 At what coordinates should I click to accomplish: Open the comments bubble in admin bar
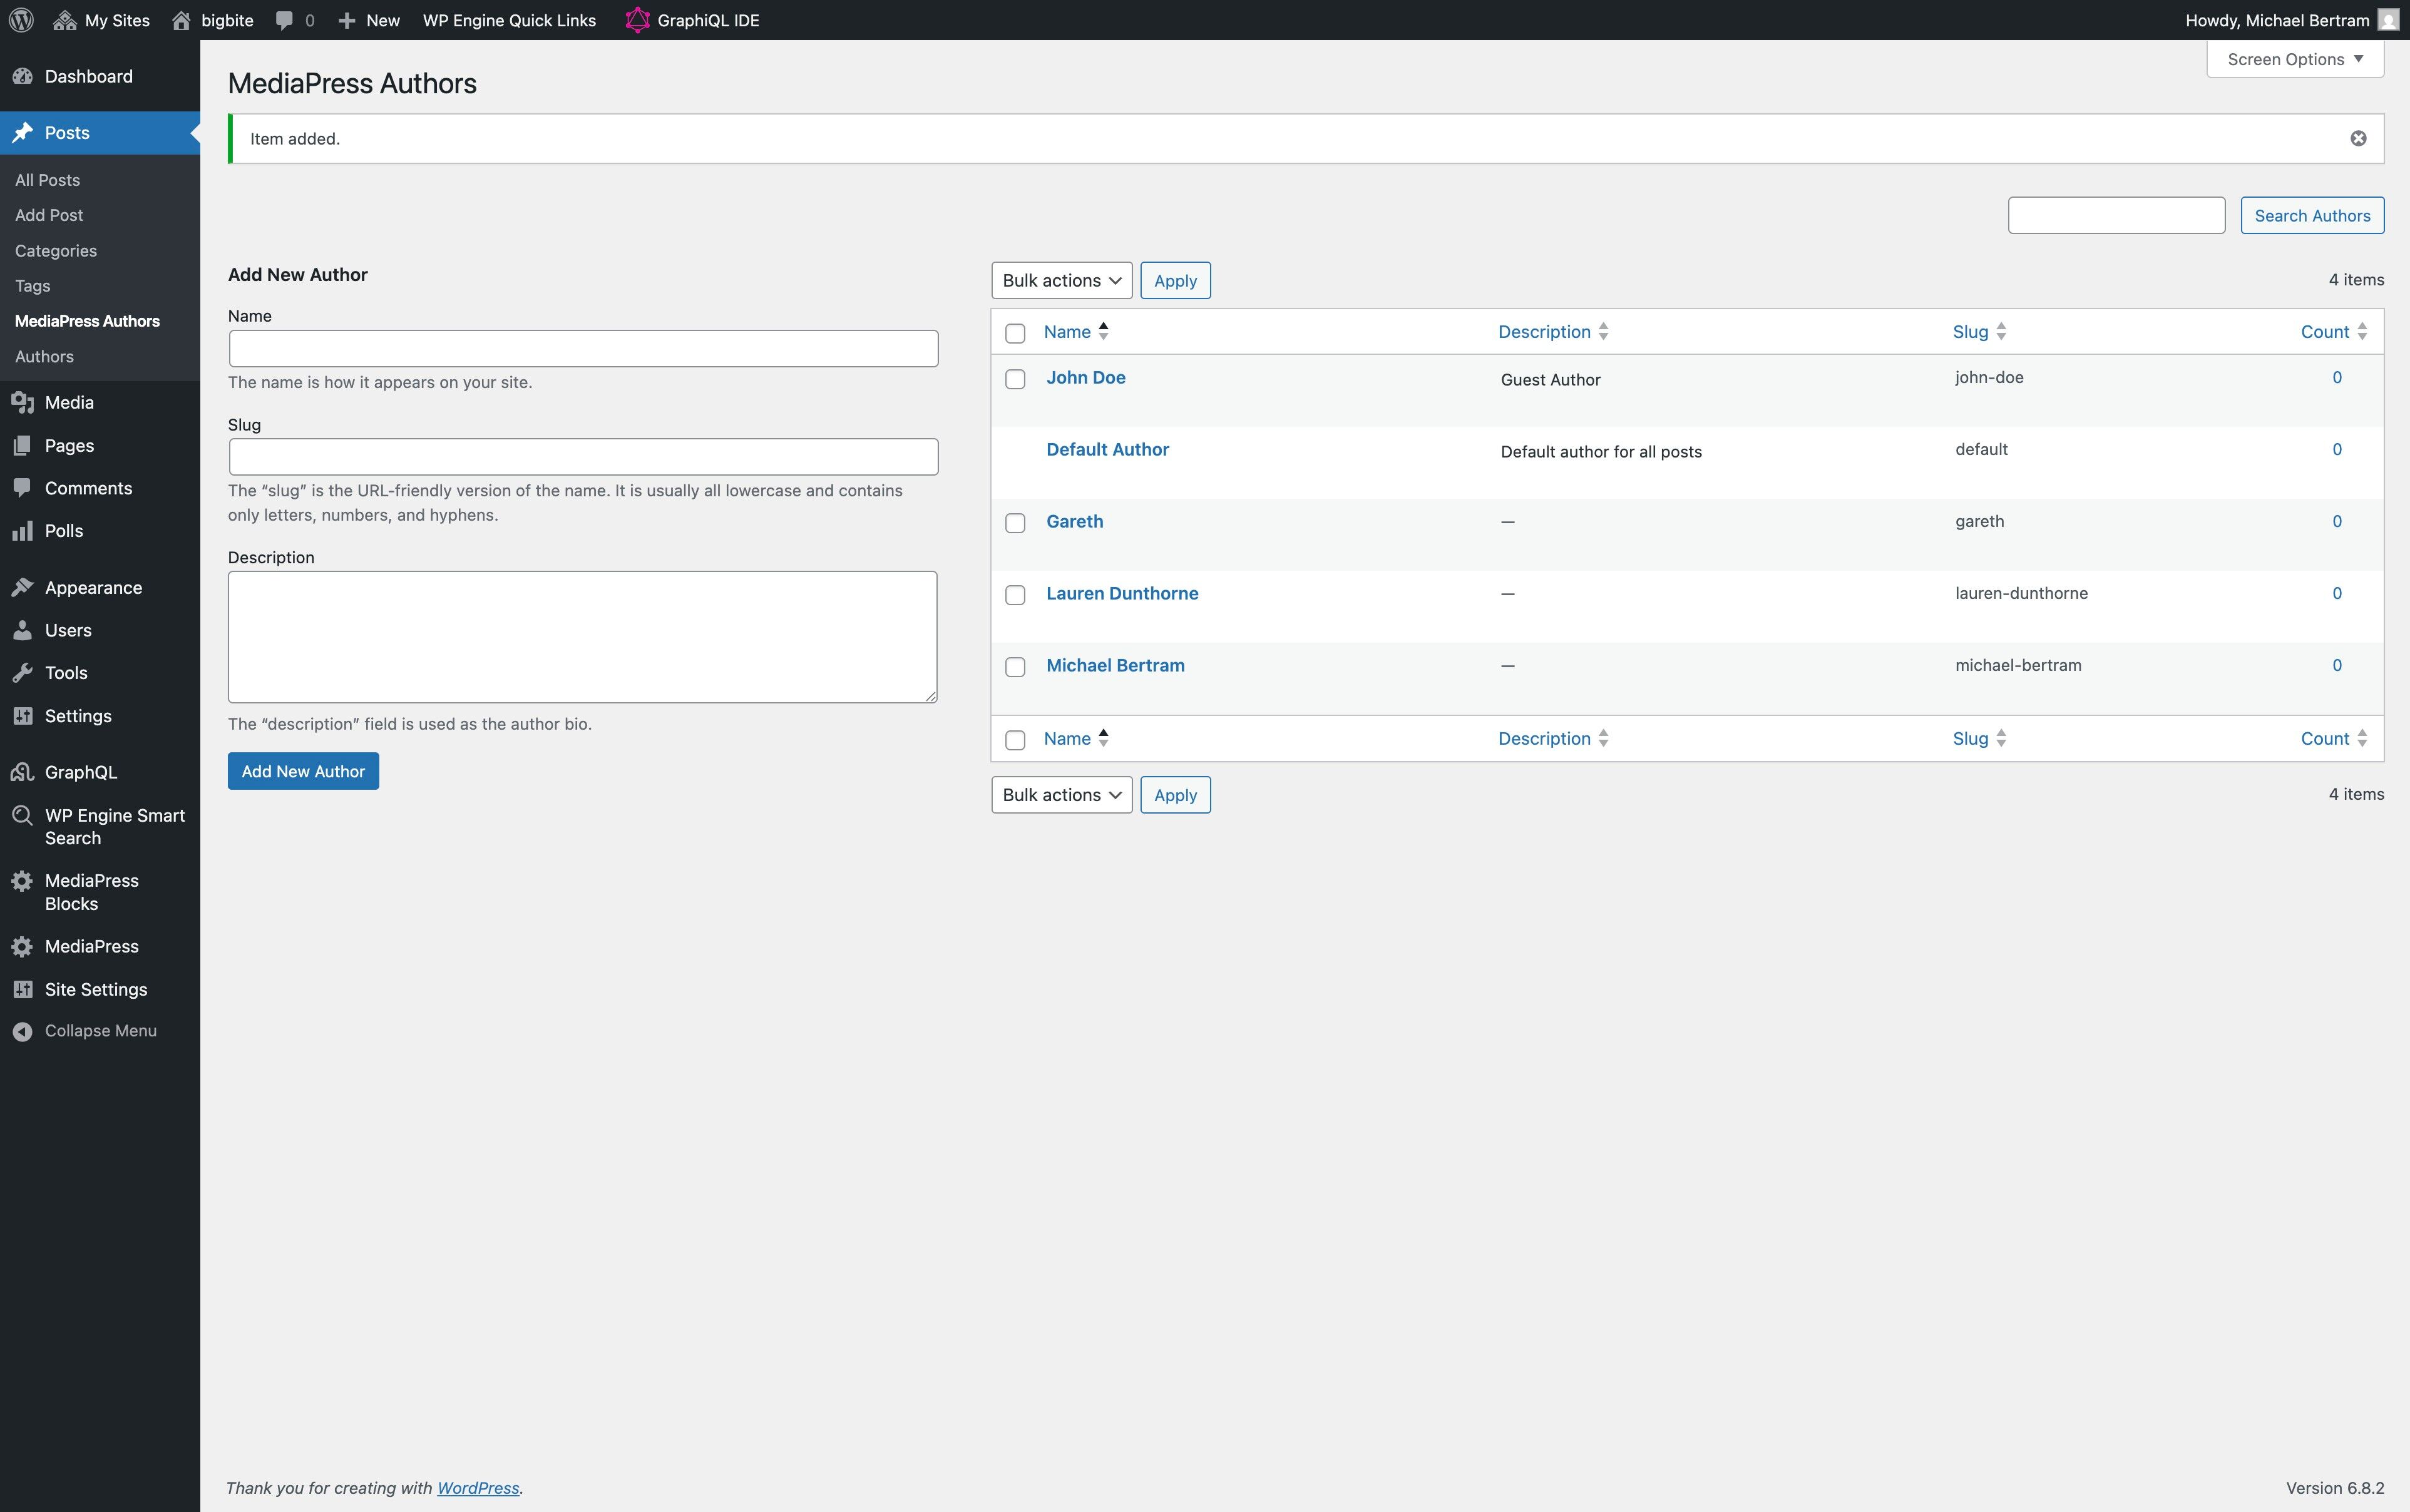pos(285,20)
